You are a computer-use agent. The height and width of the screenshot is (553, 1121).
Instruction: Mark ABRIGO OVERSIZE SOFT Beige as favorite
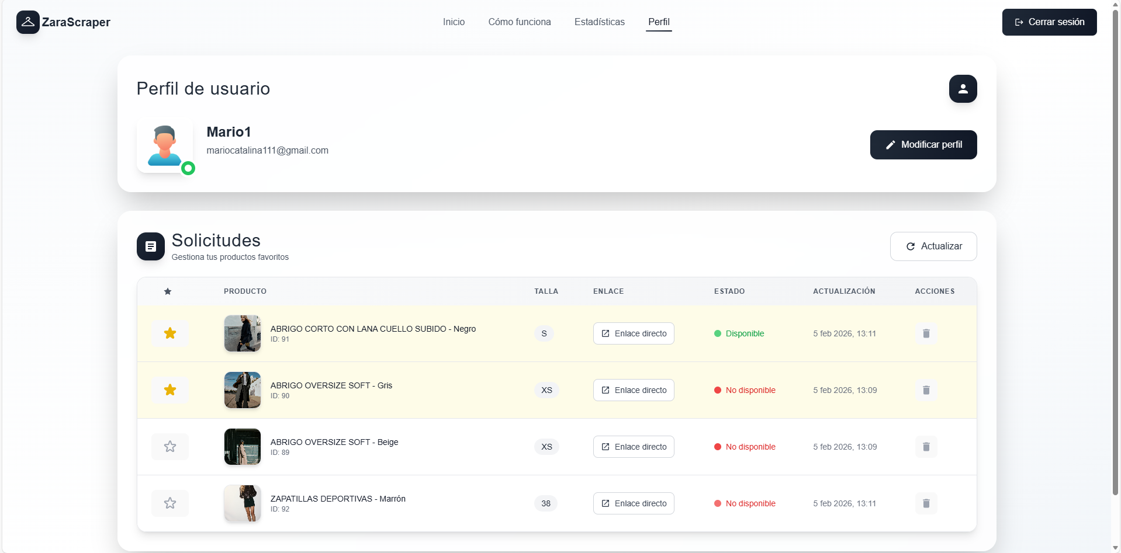[x=170, y=447]
